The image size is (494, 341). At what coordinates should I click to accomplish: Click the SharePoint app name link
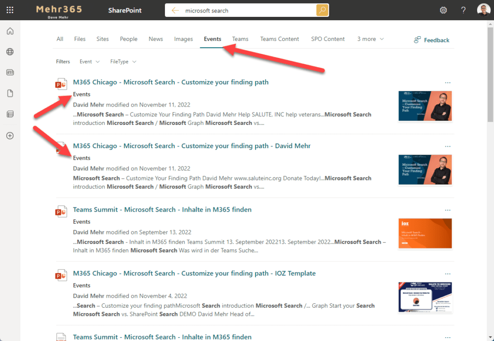pyautogui.click(x=125, y=11)
